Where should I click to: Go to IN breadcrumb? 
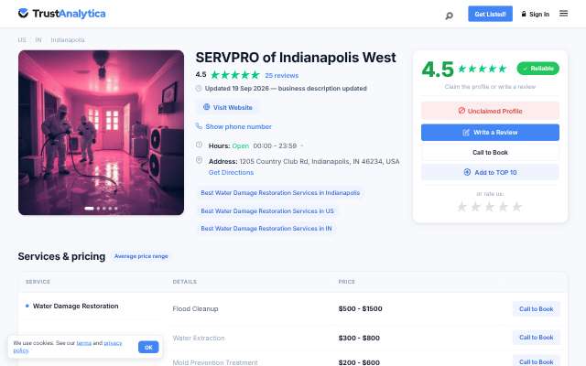(x=38, y=39)
